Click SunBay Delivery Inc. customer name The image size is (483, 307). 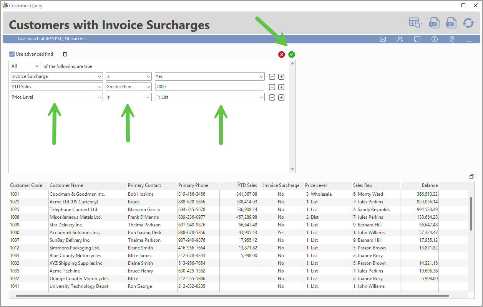70,240
